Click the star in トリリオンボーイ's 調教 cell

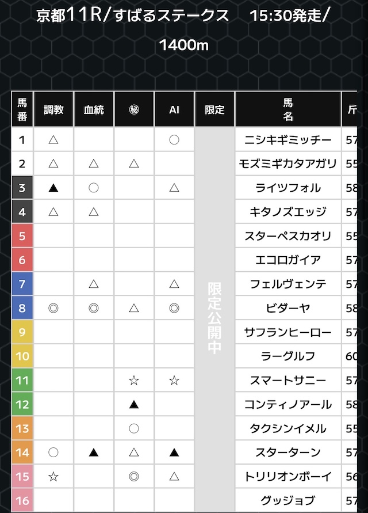[x=53, y=477]
